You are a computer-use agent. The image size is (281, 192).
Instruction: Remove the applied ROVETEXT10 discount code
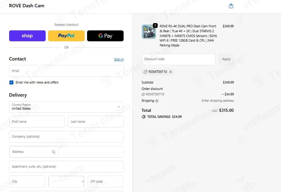click(x=170, y=72)
